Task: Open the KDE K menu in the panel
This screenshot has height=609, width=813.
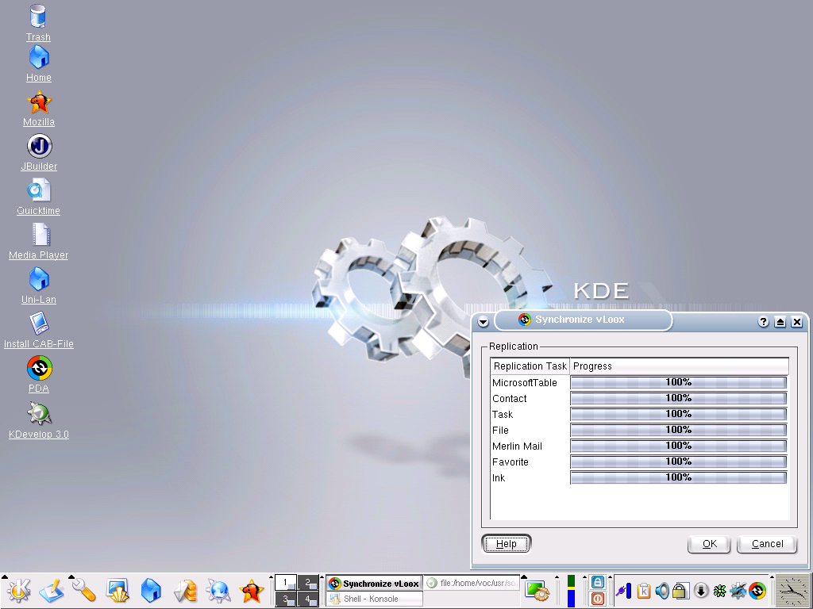Action: [19, 590]
